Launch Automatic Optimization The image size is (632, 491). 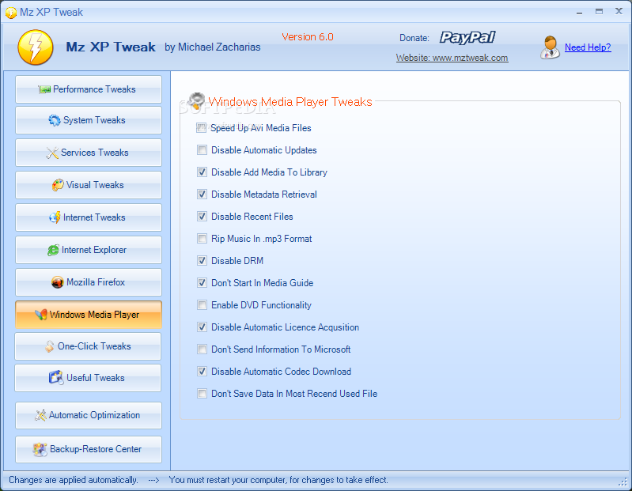pyautogui.click(x=89, y=415)
